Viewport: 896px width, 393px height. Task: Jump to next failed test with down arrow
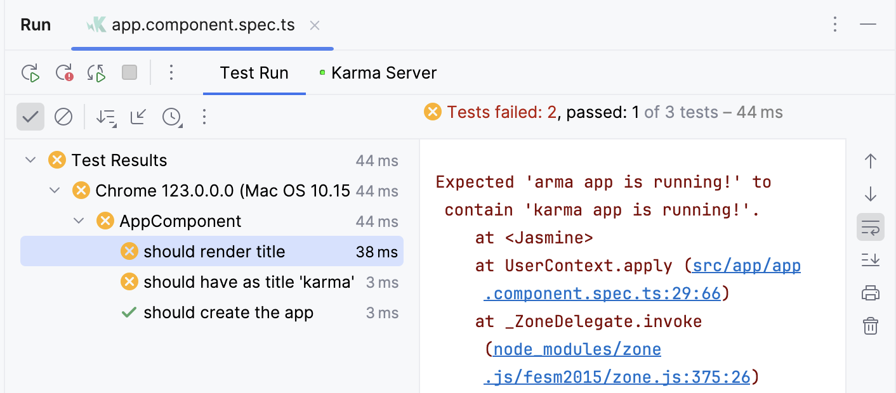coord(870,194)
